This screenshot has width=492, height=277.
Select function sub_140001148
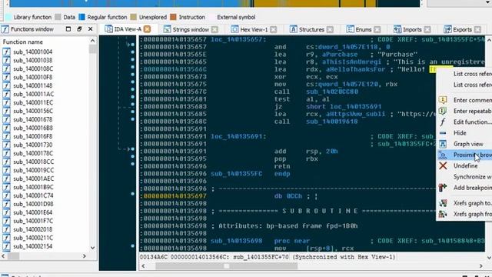(32, 85)
